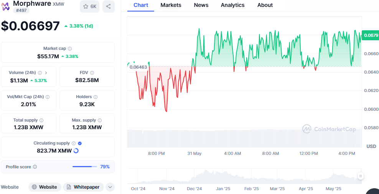Click the Market cap info icon

pos(69,49)
